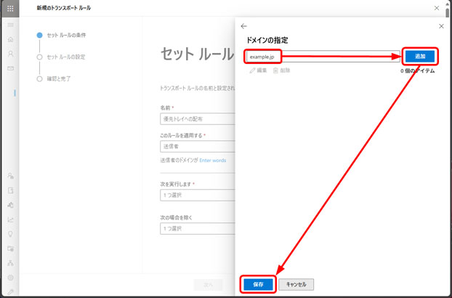Click the ドメインの指定 panel heading
Image resolution: width=452 pixels, height=298 pixels.
(267, 40)
